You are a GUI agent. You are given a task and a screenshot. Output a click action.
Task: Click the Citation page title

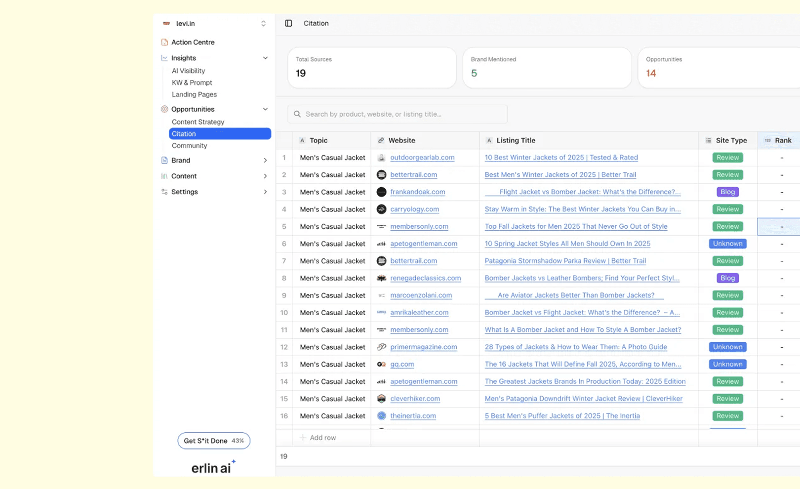click(316, 23)
